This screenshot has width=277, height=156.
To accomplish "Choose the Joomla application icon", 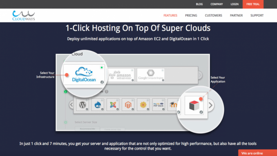I will coord(113,105).
